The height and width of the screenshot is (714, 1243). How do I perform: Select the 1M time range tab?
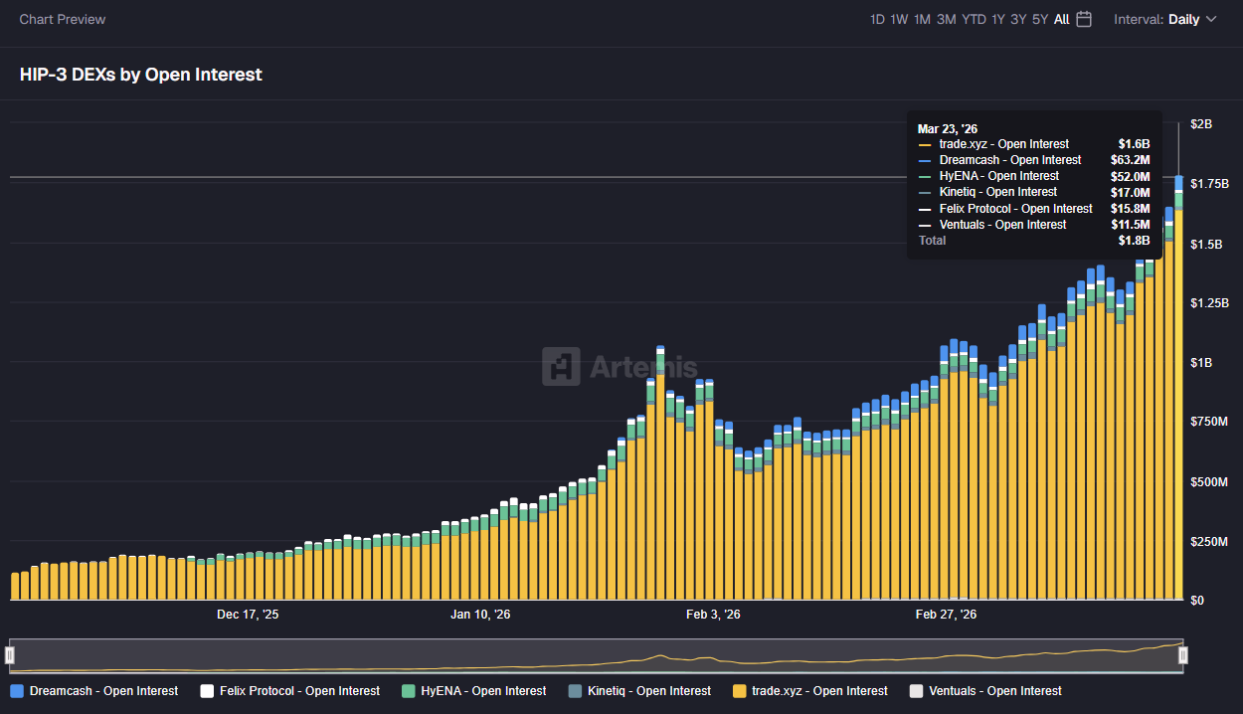click(x=923, y=18)
